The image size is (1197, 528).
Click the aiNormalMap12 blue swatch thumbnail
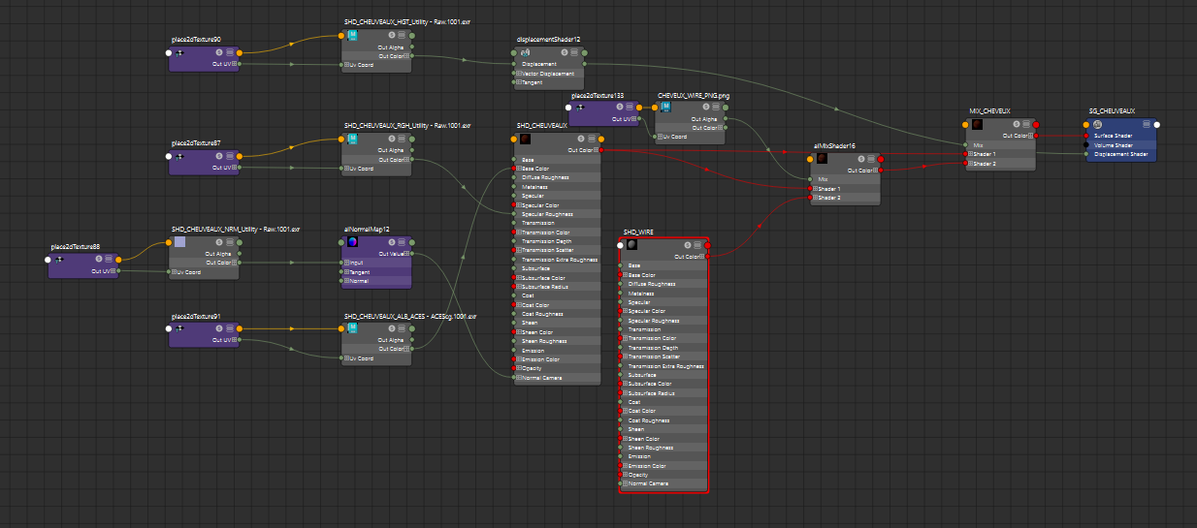point(352,242)
